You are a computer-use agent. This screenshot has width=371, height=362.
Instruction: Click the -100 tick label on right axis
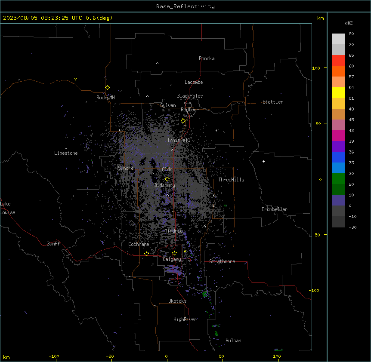[x=315, y=290]
